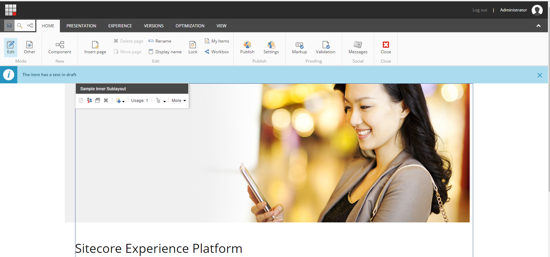Viewport: 550px width, 257px height.
Task: Rename the current page
Action: coord(160,41)
